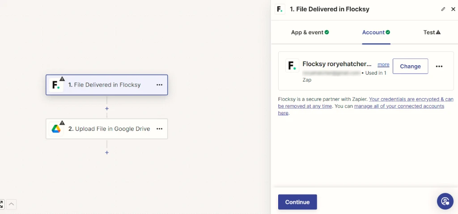Open the help chat bubble icon
This screenshot has height=214, width=458.
tap(445, 201)
